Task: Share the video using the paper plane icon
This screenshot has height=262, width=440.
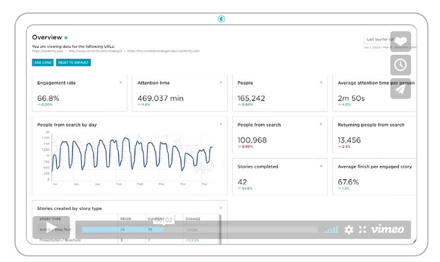Action: [x=400, y=89]
